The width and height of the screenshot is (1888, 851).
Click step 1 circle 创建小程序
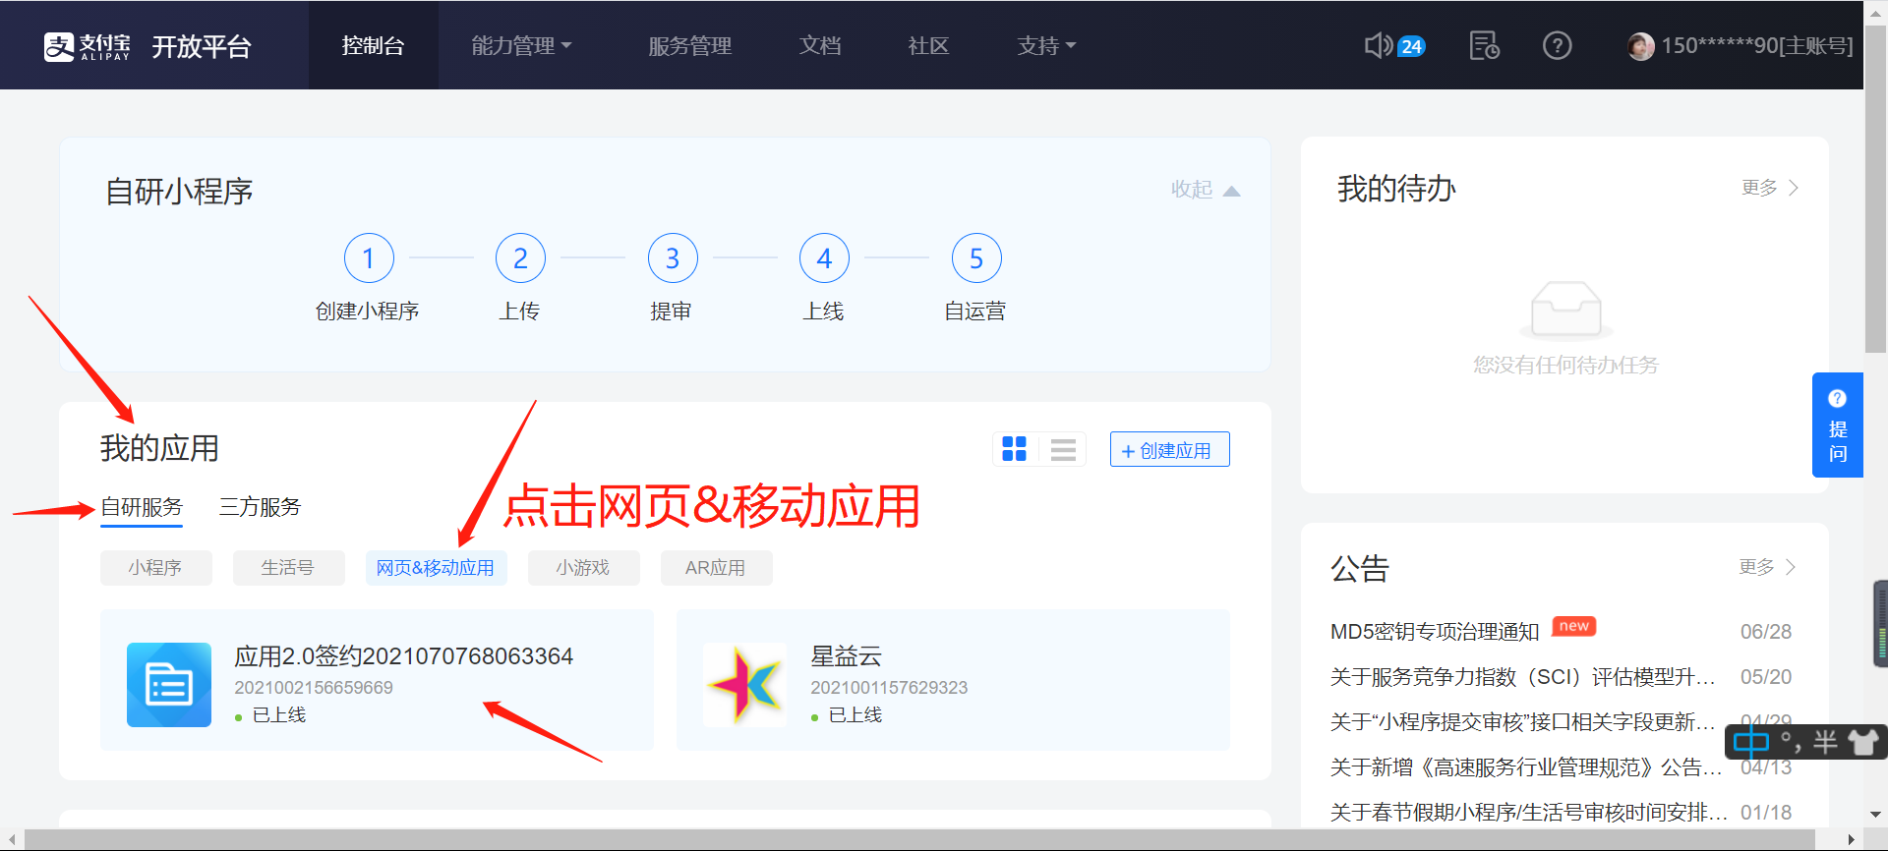pos(369,258)
